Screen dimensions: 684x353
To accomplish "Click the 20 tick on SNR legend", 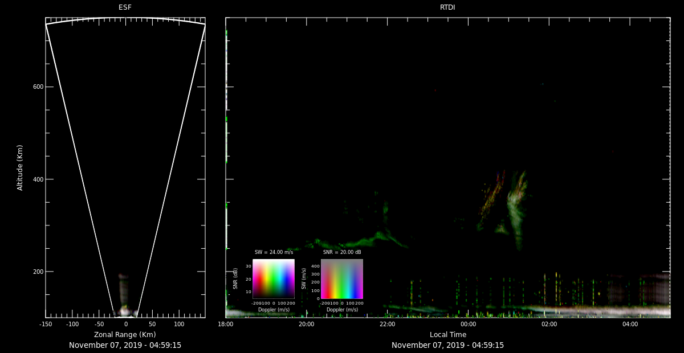I will coord(249,279).
